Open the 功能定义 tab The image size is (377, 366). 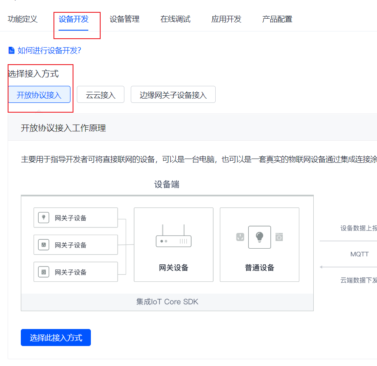coord(23,19)
